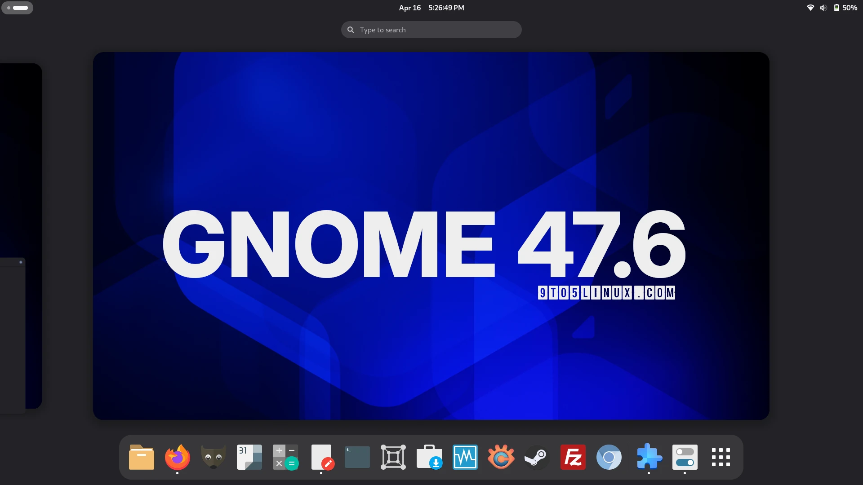Open the Calendar app showing 31
This screenshot has height=485, width=863.
coord(249,457)
